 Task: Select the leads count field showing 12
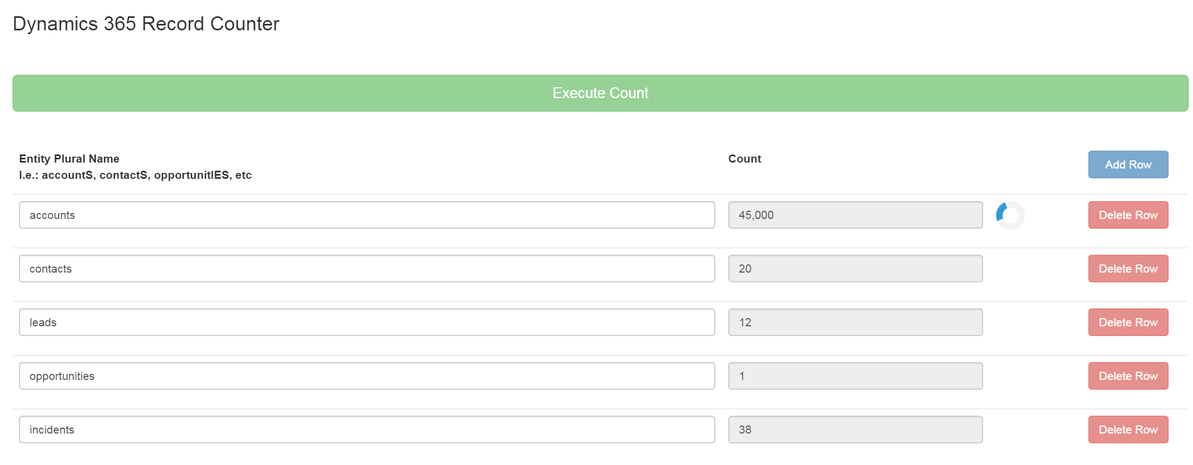tap(855, 322)
